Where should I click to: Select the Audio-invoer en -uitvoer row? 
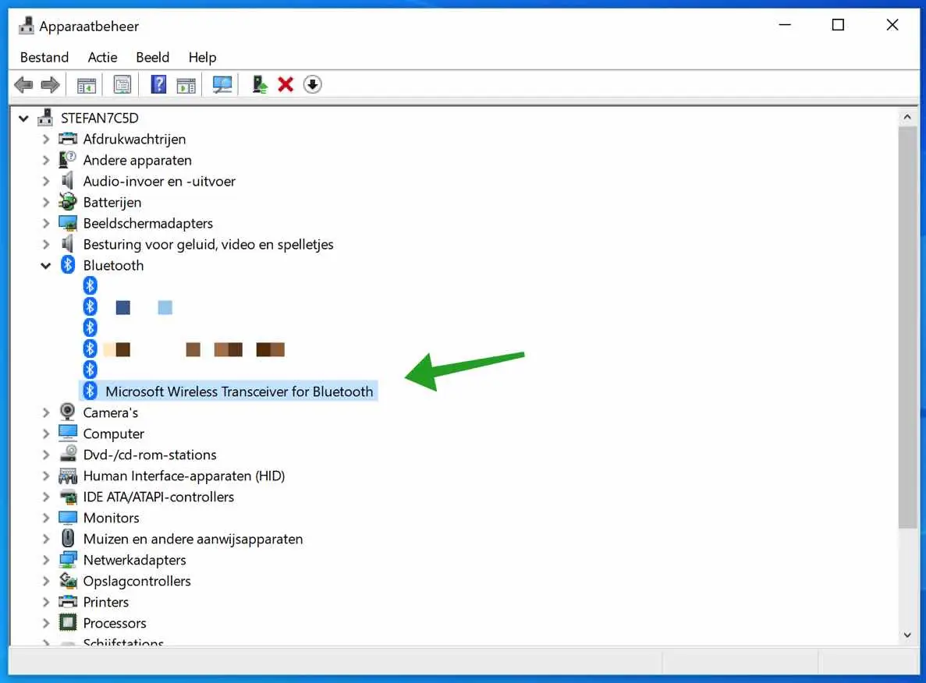coord(159,181)
